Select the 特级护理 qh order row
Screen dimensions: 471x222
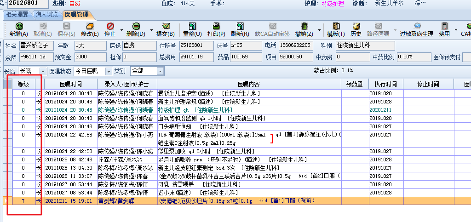(237, 110)
